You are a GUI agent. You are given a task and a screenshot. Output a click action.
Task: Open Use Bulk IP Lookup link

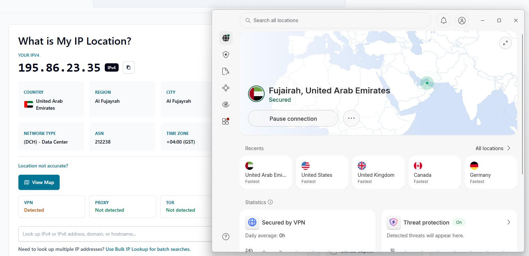[x=148, y=249]
